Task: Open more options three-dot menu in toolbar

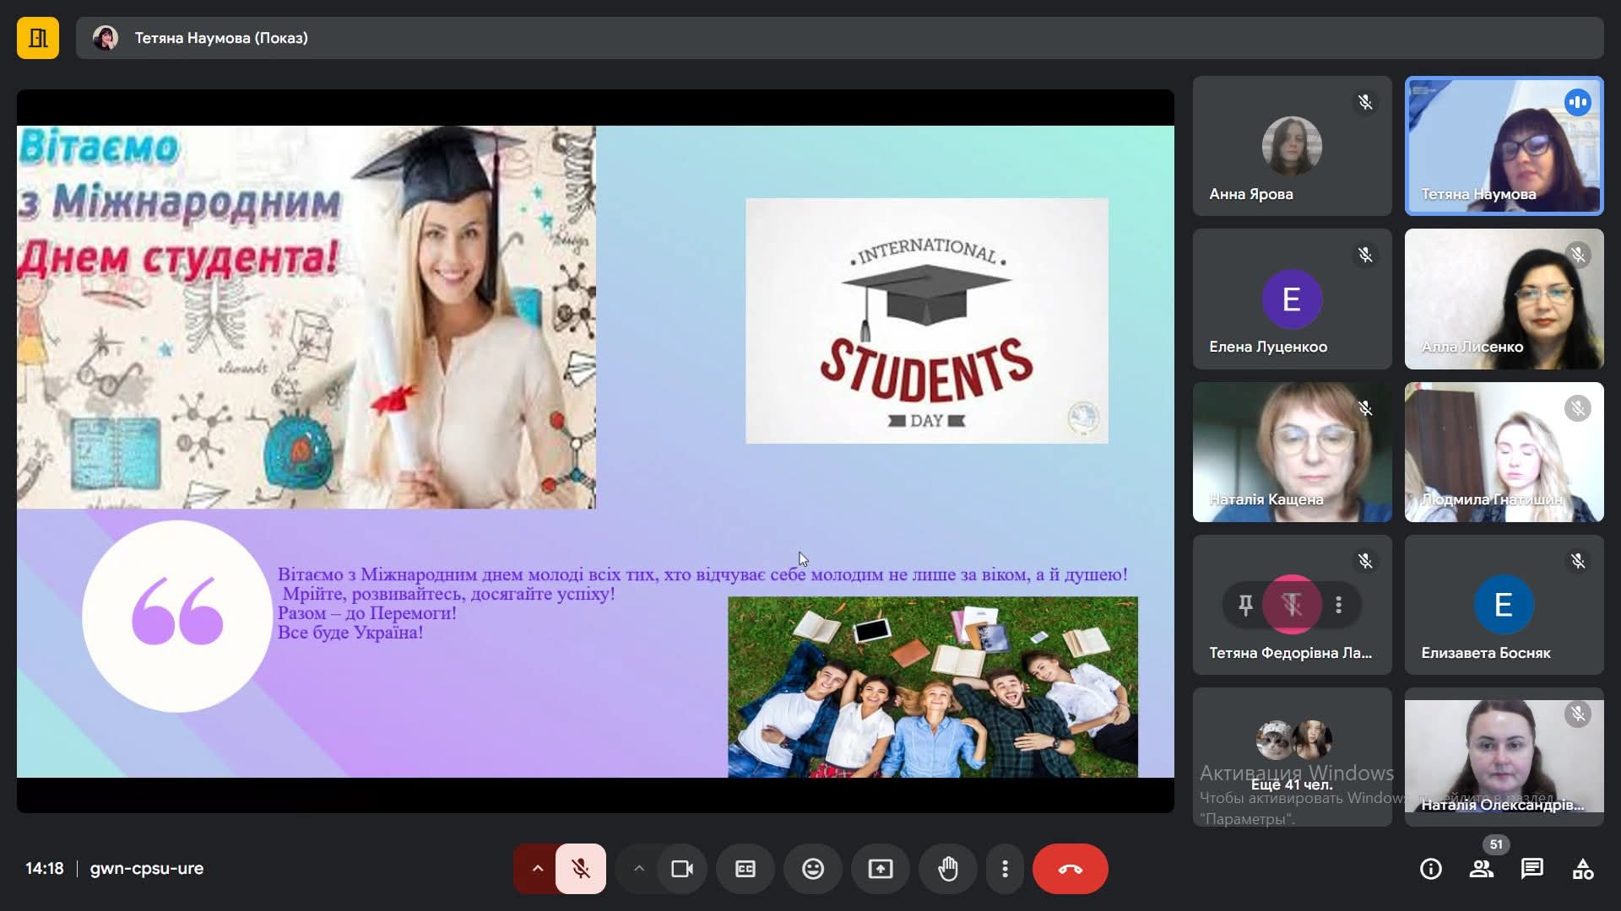Action: click(x=1005, y=868)
